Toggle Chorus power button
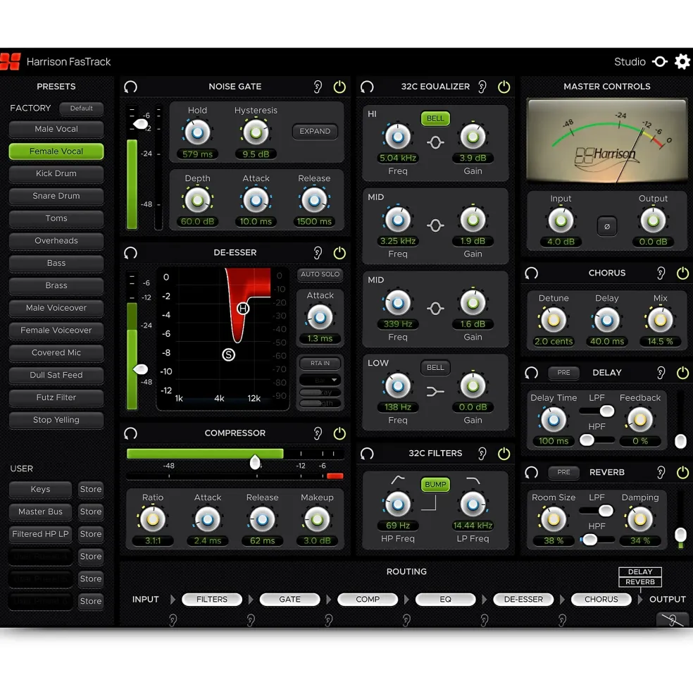 tap(683, 273)
